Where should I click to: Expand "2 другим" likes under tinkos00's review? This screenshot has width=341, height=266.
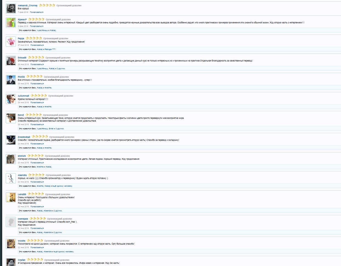pyautogui.click(x=61, y=69)
